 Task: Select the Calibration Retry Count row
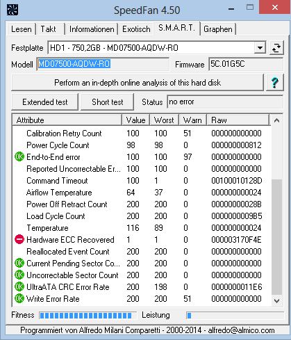tap(142, 133)
